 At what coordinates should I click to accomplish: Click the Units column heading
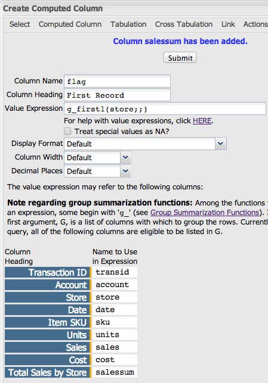coord(48,335)
